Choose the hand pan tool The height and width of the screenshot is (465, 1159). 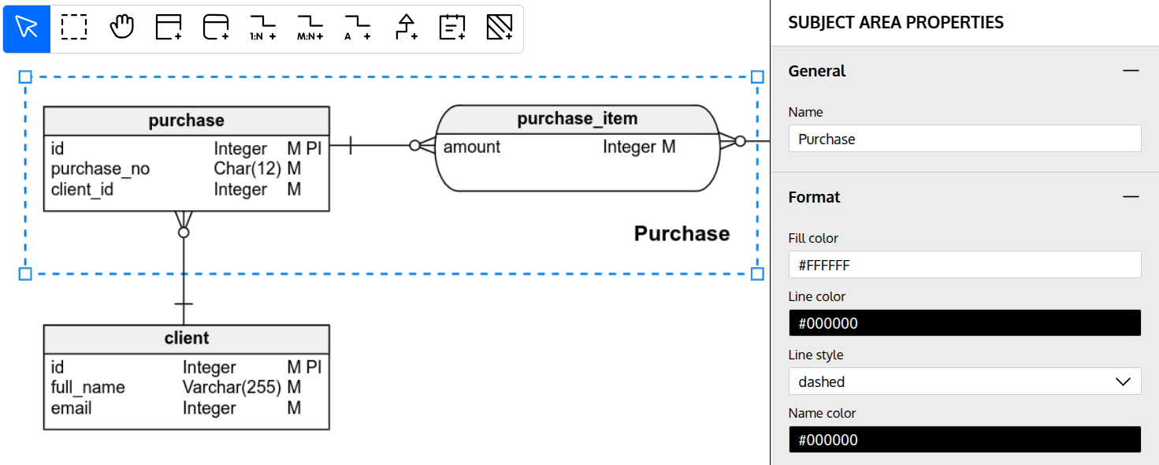point(121,28)
